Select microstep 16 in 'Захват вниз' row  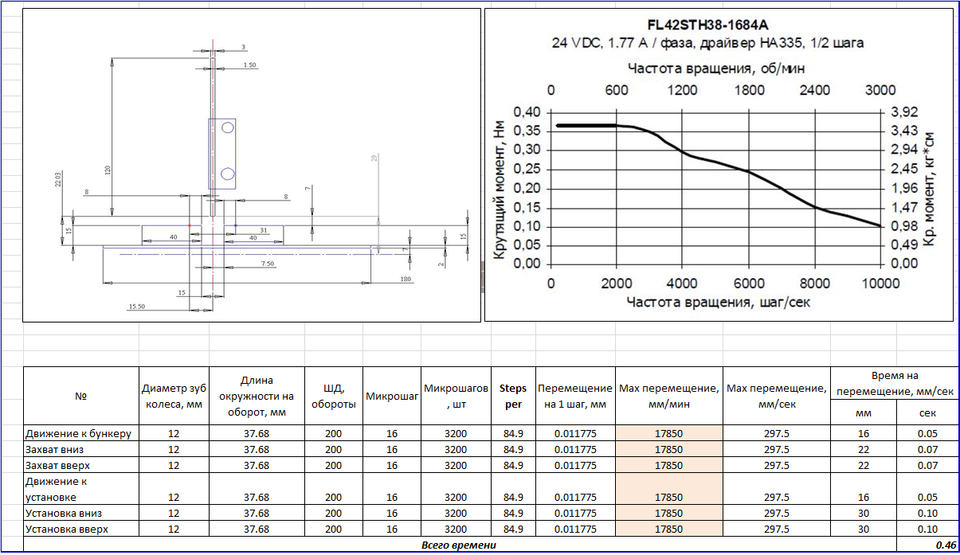(x=392, y=449)
